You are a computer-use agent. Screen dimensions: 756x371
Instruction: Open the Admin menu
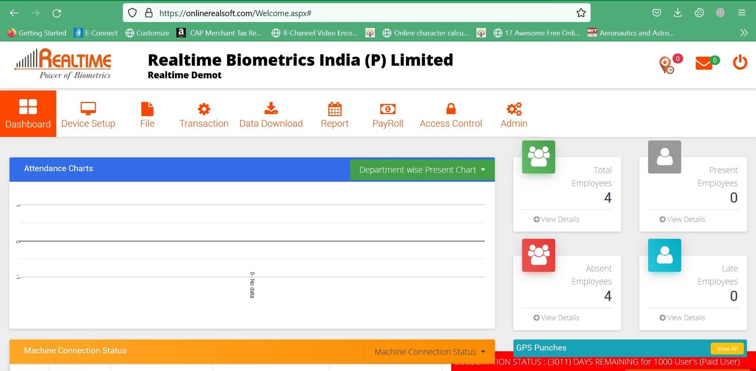pyautogui.click(x=514, y=115)
